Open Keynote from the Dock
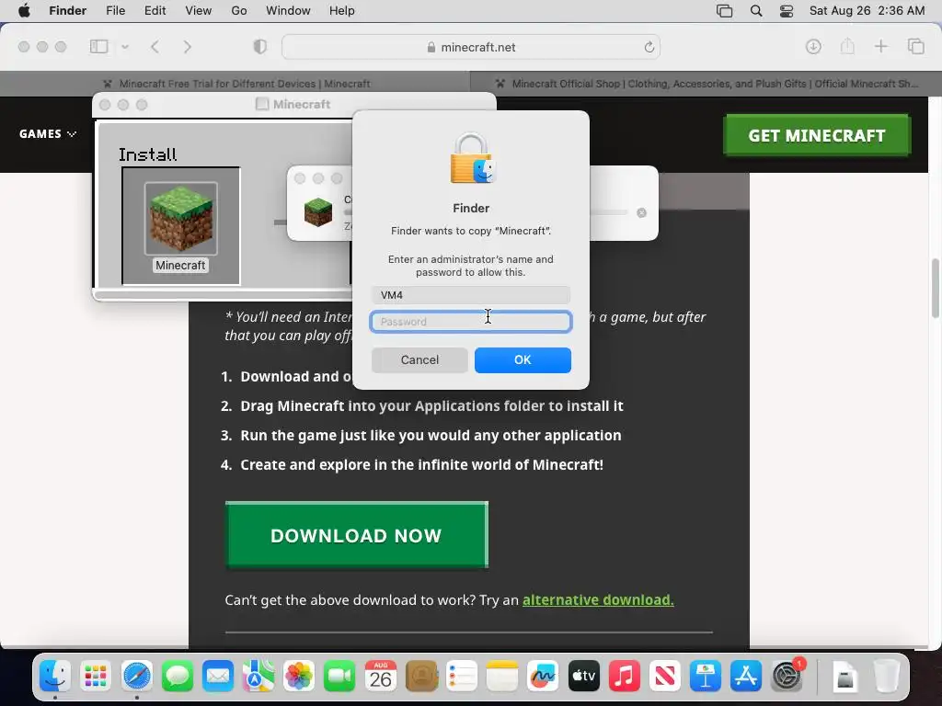Viewport: 942px width, 706px height. point(706,677)
